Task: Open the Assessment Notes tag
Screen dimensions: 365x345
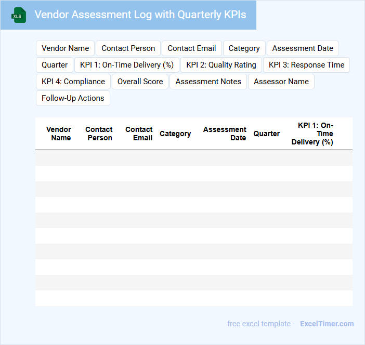Action: tap(208, 82)
